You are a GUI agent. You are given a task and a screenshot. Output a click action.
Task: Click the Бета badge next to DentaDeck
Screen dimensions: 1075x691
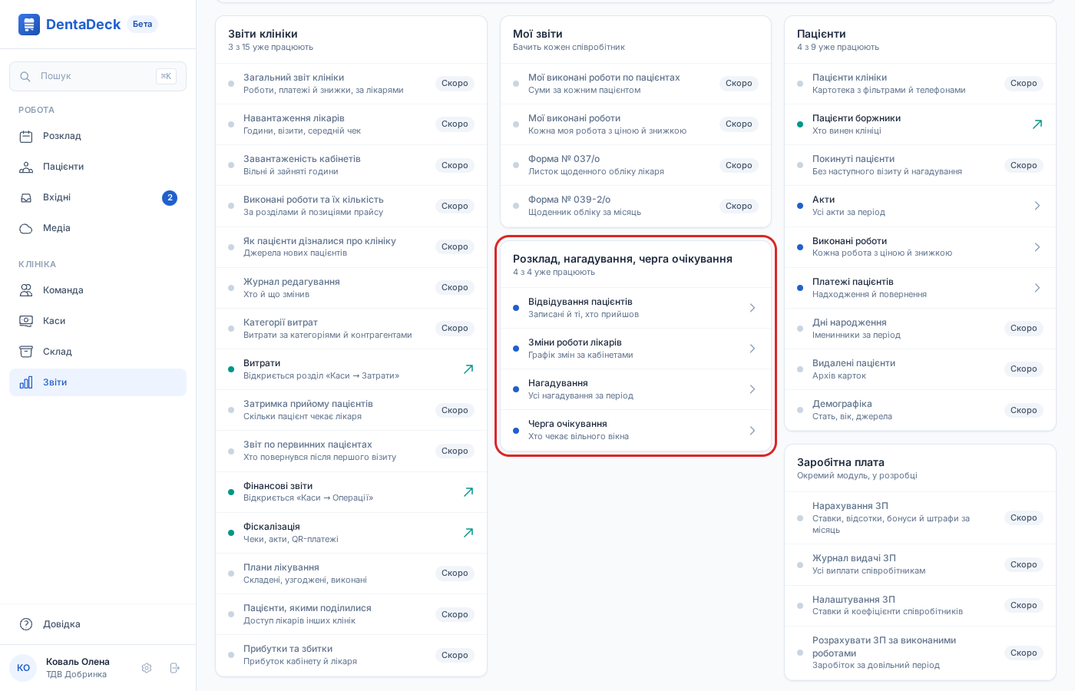click(x=143, y=25)
